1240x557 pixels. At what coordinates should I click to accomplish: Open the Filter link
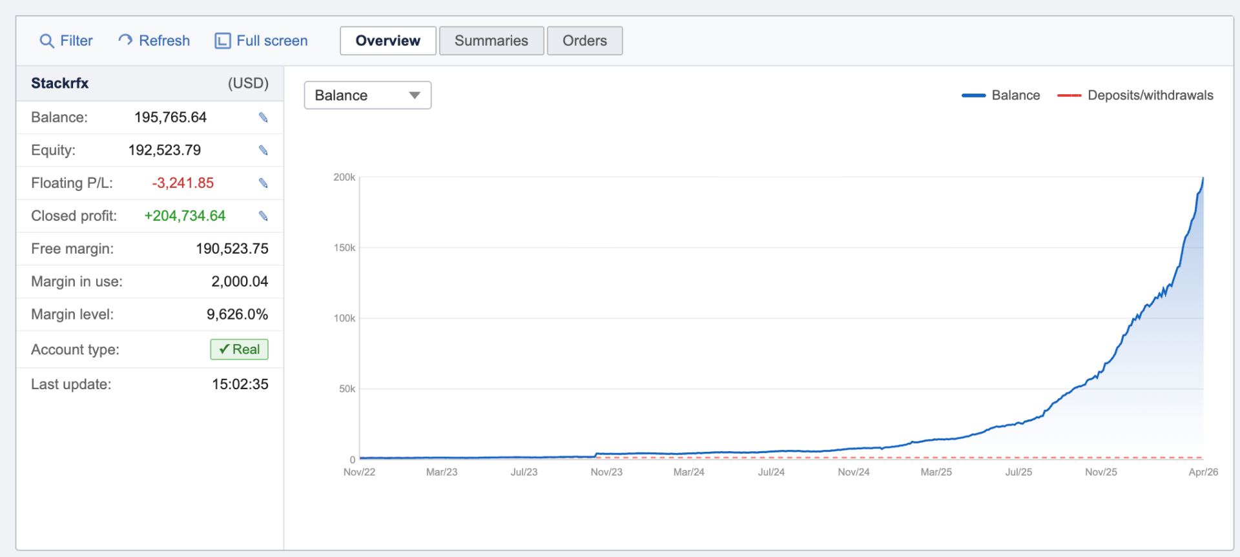pyautogui.click(x=76, y=41)
